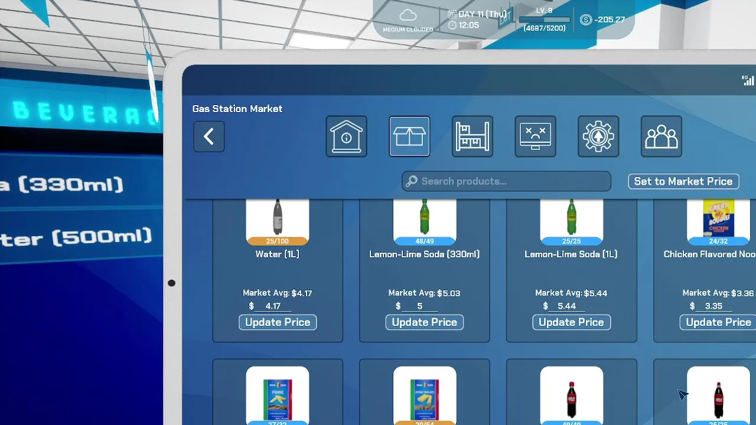Viewport: 756px width, 425px height.
Task: Click the search magnifier icon
Action: 412,181
